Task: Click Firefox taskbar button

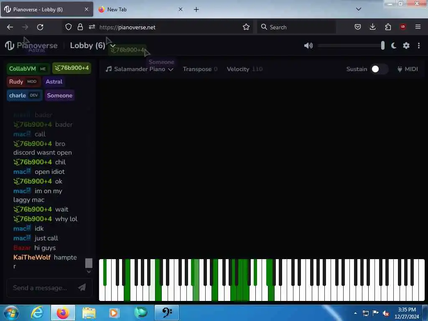Action: (63, 313)
